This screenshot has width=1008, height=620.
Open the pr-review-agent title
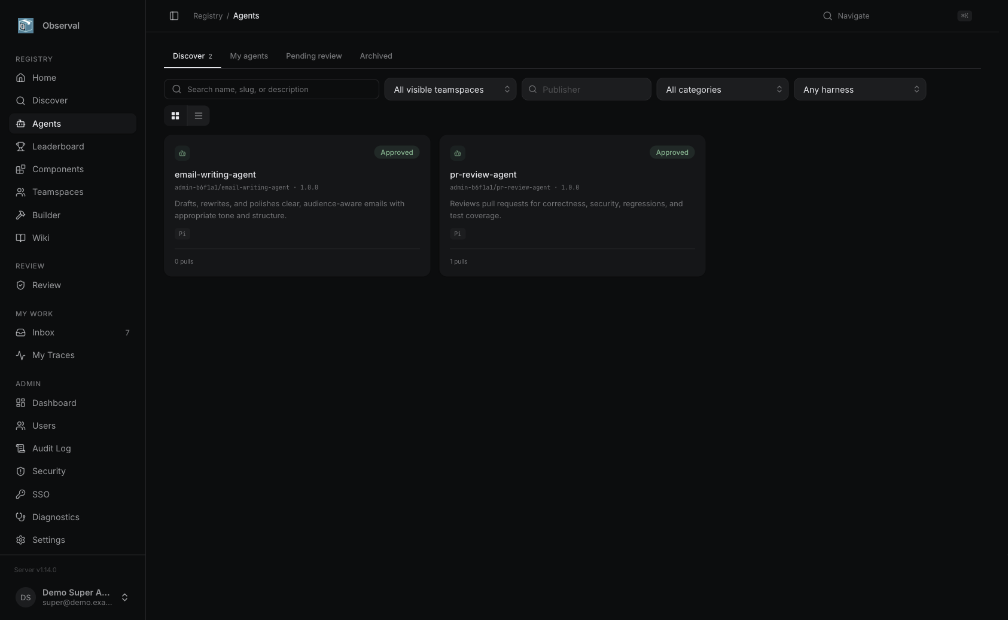[483, 175]
